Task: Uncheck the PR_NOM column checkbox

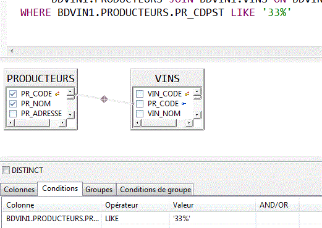Action: tap(13, 104)
